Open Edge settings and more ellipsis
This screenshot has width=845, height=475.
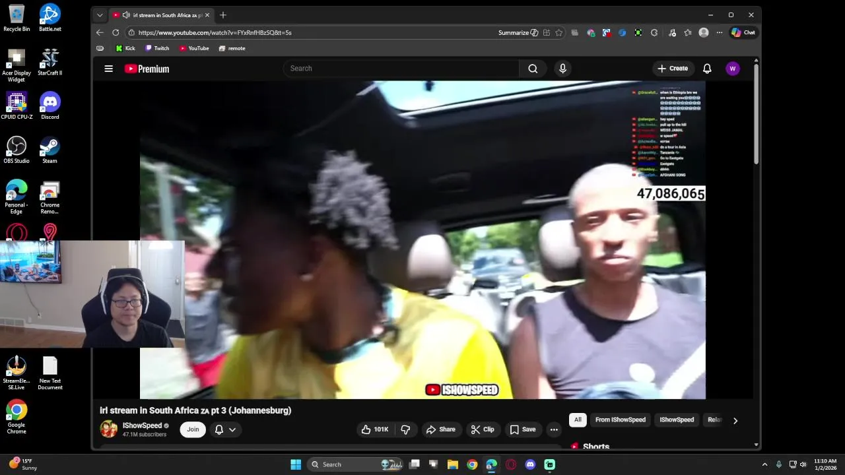click(719, 32)
